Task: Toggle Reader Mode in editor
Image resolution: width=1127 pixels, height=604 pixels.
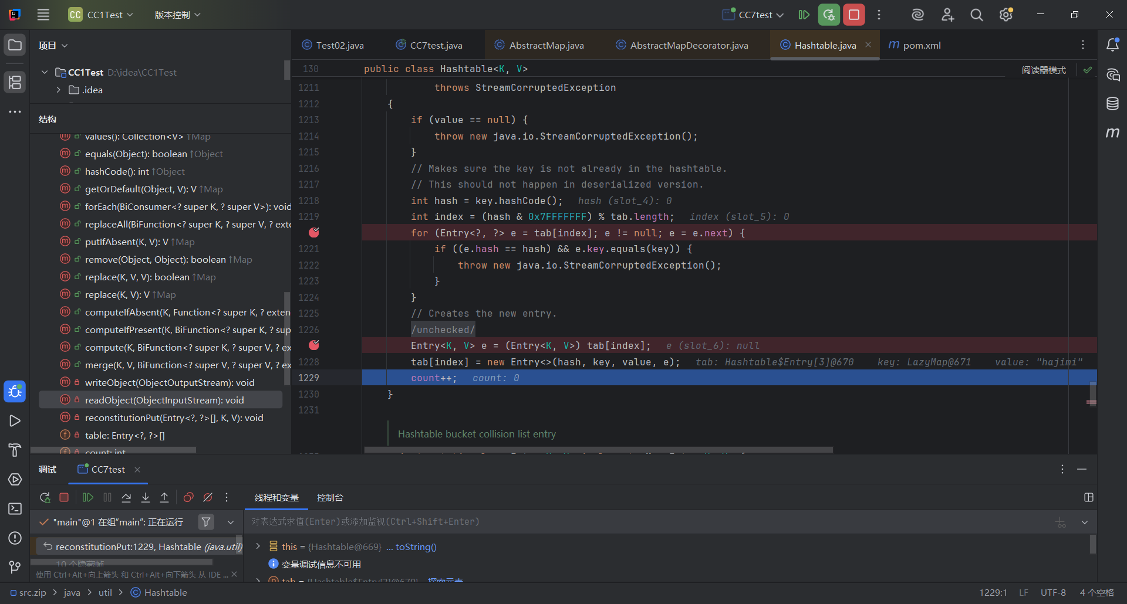Action: click(1044, 70)
